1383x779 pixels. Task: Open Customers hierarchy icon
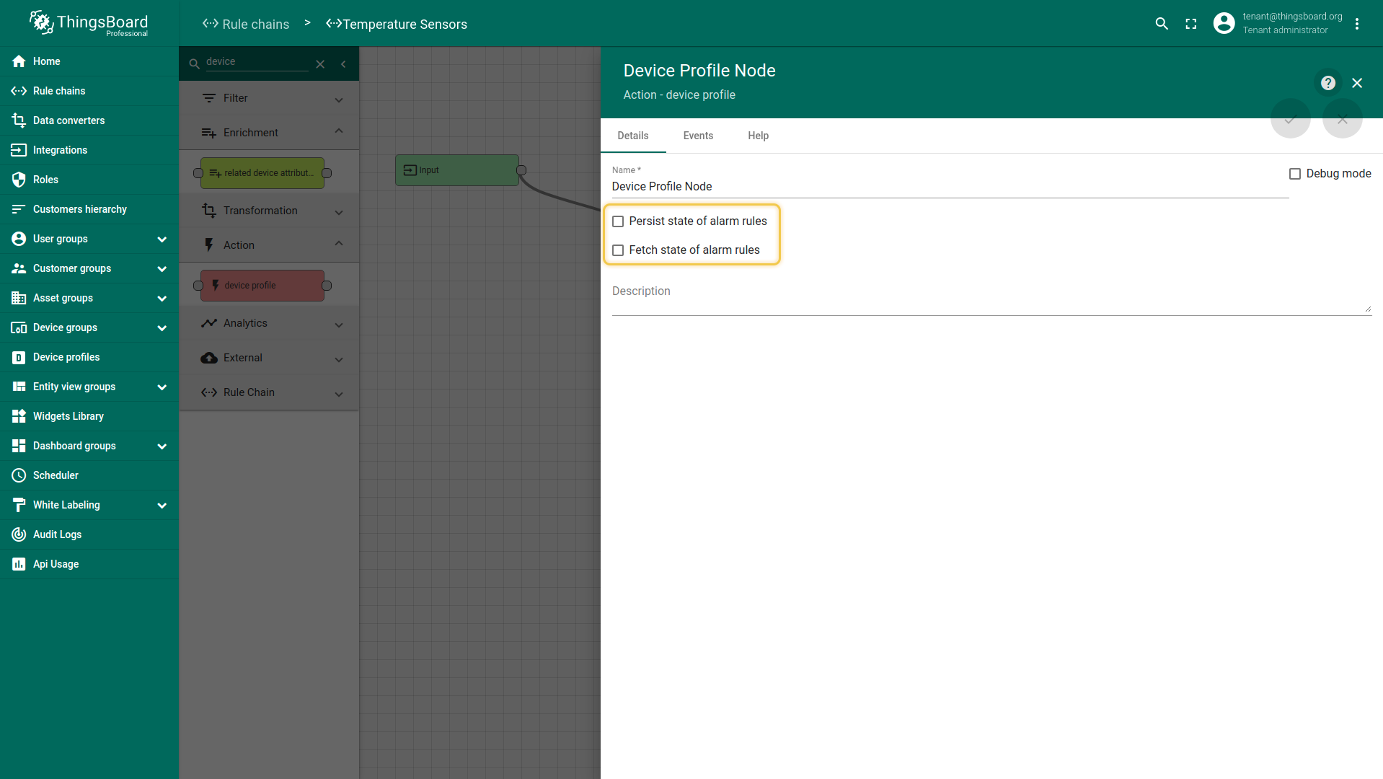tap(19, 209)
